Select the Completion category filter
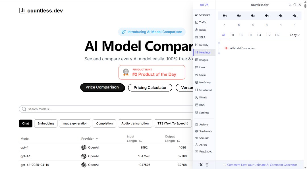 pos(104,123)
